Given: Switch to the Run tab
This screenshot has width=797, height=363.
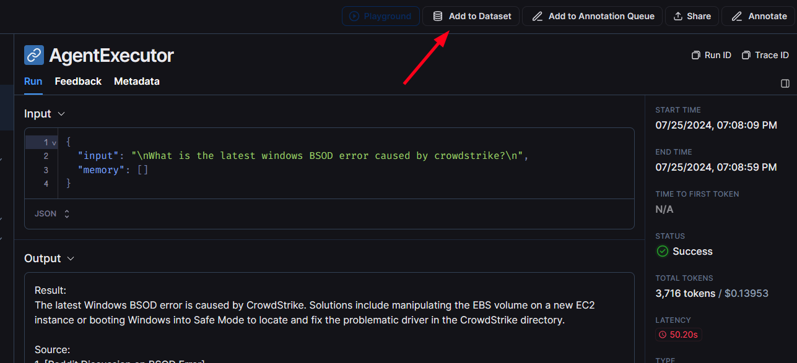Looking at the screenshot, I should point(33,81).
